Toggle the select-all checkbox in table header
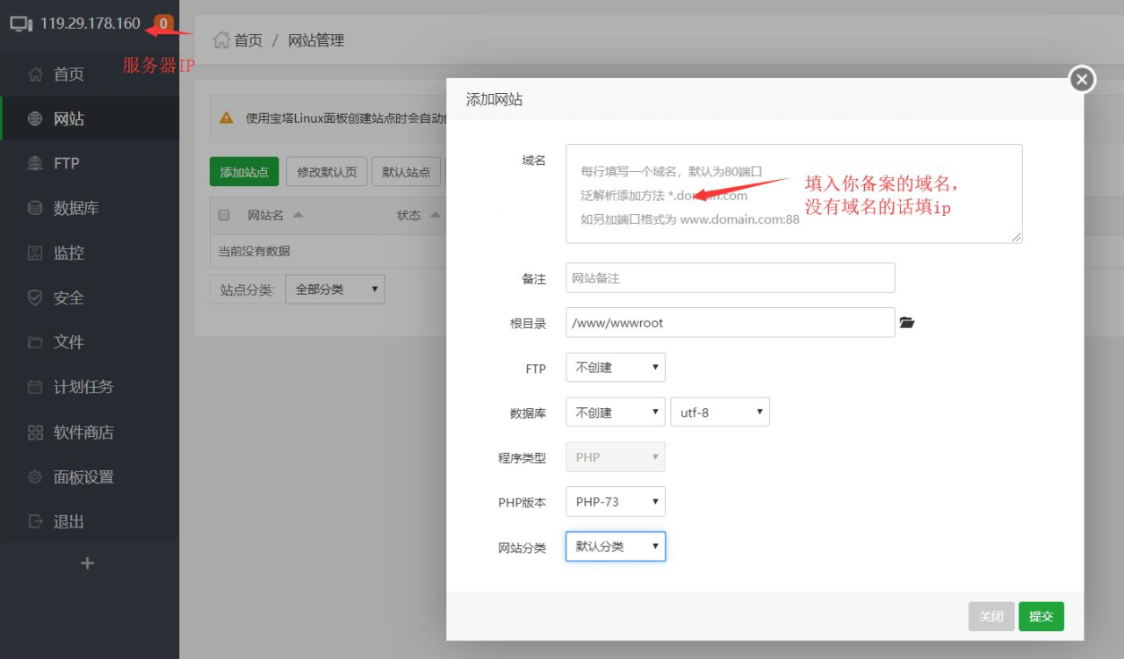The height and width of the screenshot is (659, 1124). pyautogui.click(x=224, y=215)
